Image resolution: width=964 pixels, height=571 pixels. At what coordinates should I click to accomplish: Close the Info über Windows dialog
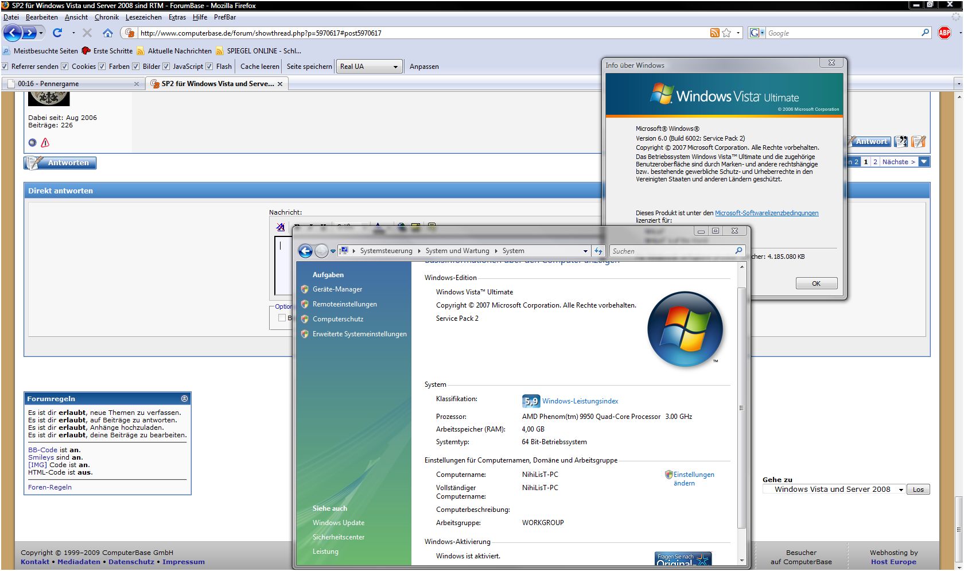[831, 63]
